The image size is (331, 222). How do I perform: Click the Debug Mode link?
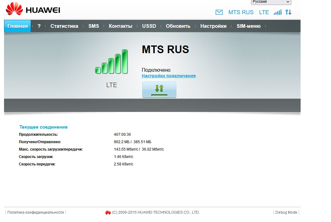coord(286,212)
